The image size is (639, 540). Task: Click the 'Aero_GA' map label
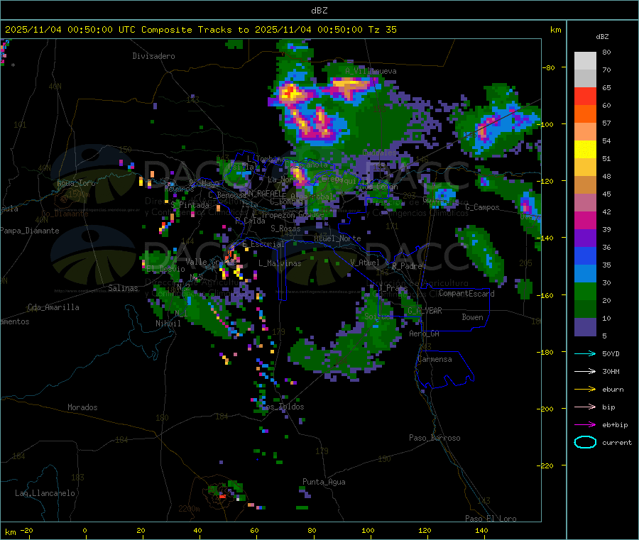(425, 334)
